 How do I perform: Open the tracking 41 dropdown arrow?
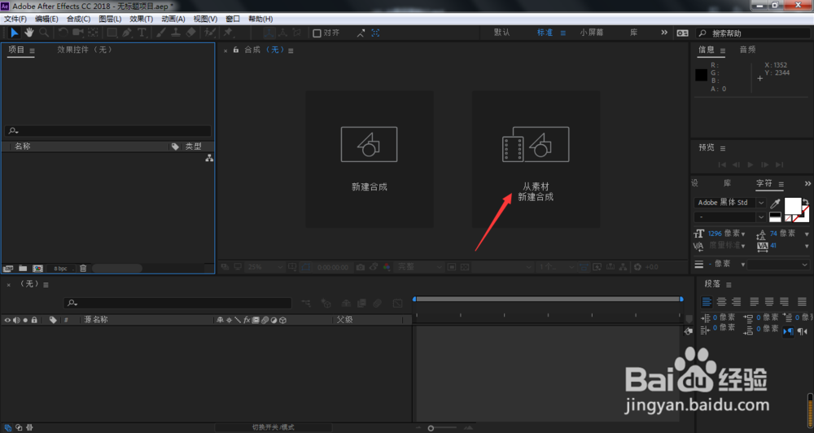pos(806,246)
